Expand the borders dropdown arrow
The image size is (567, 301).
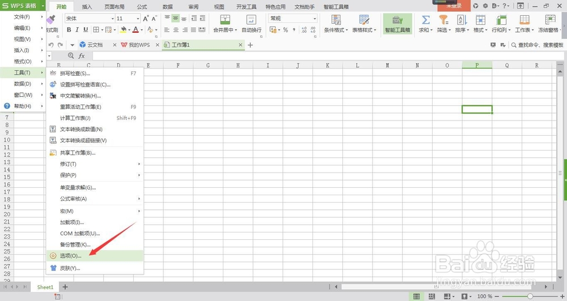[102, 30]
